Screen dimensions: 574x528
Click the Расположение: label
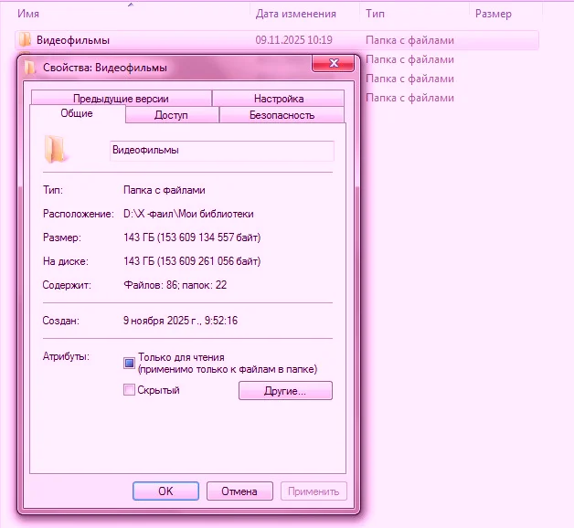(79, 214)
